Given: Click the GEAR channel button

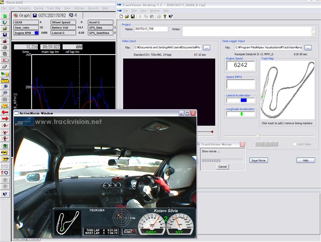Looking at the screenshot, I should click(26, 22).
